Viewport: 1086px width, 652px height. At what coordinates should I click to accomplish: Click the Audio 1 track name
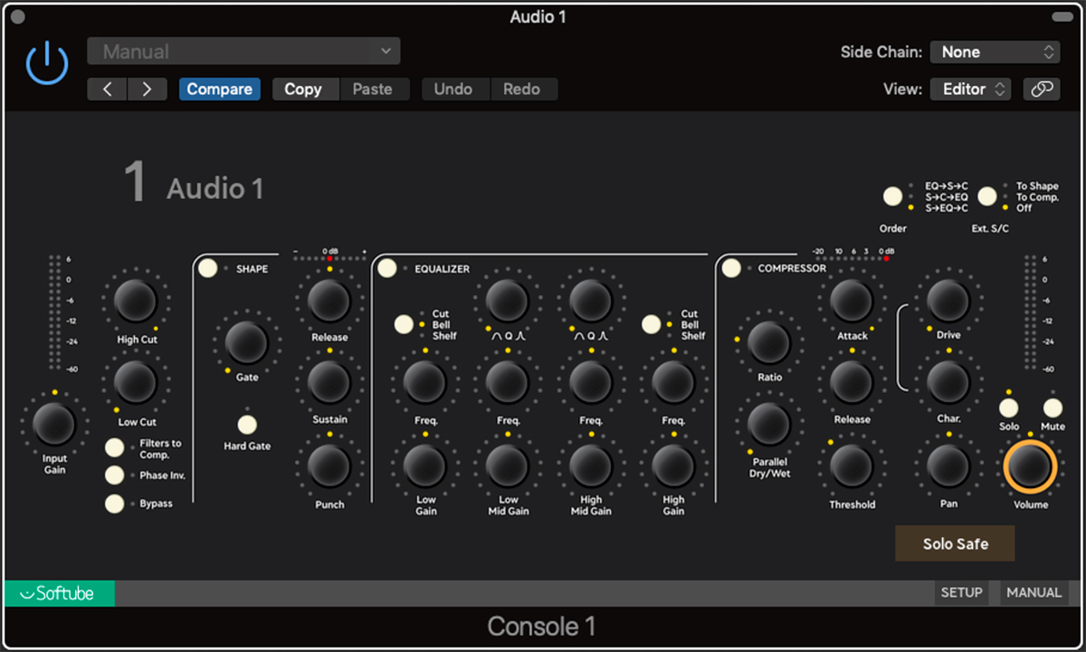point(214,188)
